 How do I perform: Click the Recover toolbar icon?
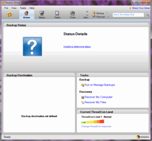[x=94, y=16]
